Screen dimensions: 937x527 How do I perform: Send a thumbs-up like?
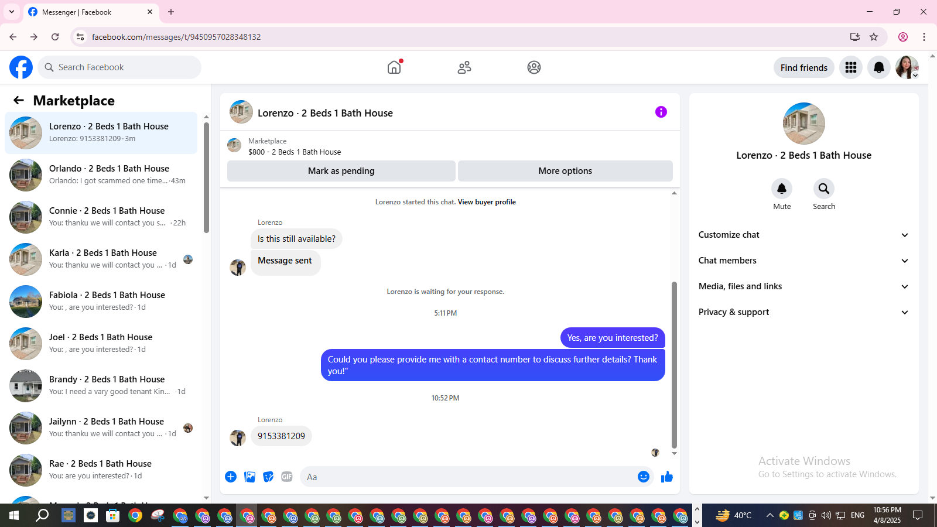667,477
